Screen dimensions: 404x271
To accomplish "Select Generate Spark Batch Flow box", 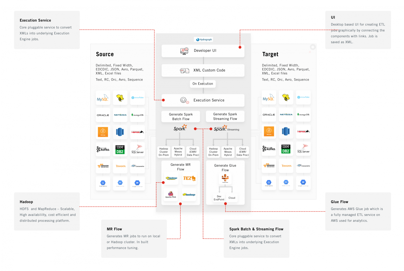I will point(181,117).
